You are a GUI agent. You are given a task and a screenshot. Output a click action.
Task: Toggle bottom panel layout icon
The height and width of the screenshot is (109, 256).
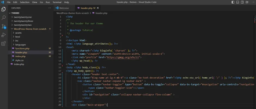pyautogui.click(x=238, y=2)
